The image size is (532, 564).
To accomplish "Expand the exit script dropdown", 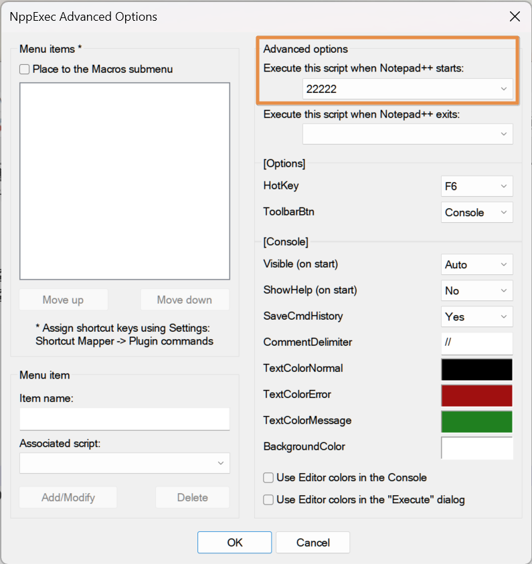I will [408, 134].
